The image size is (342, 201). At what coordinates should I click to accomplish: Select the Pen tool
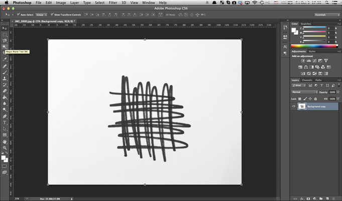(5, 116)
